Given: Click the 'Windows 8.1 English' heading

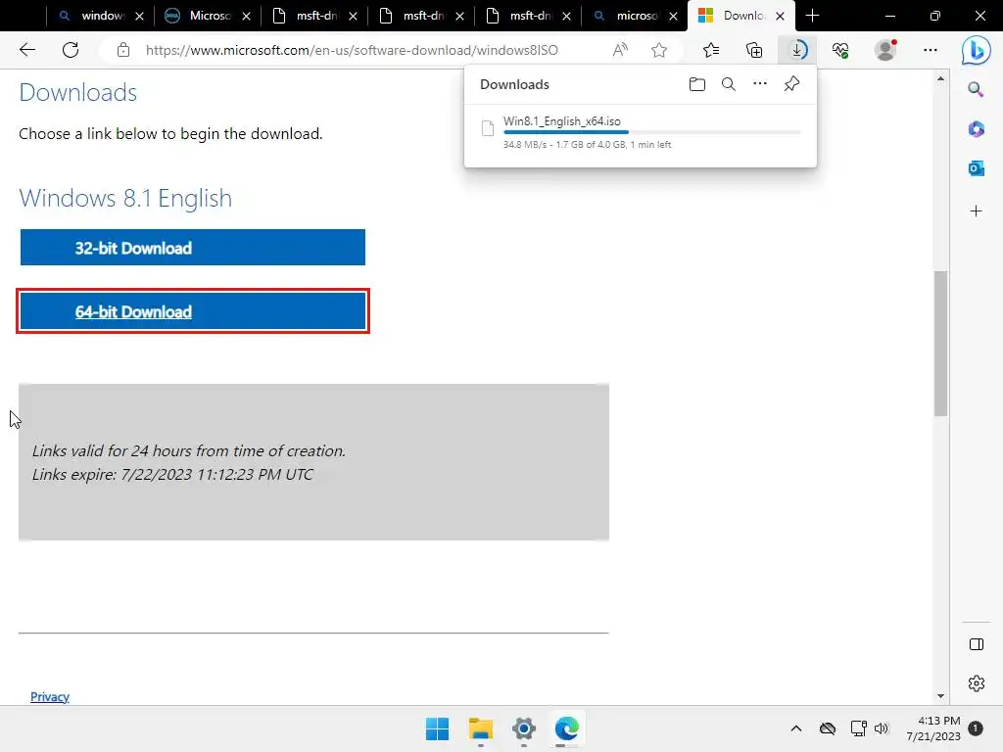Looking at the screenshot, I should 125,198.
